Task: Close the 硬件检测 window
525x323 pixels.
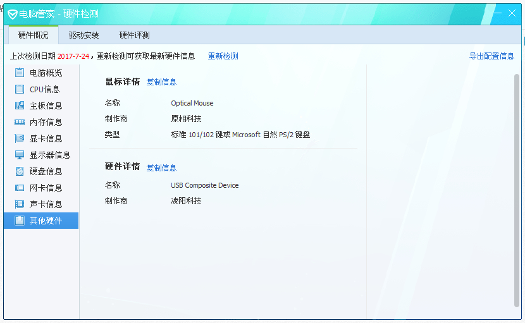Action: 512,13
